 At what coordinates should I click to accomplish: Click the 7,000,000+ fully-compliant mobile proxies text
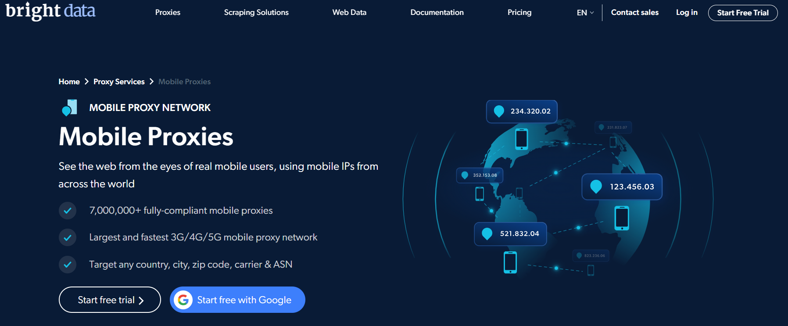coord(181,211)
